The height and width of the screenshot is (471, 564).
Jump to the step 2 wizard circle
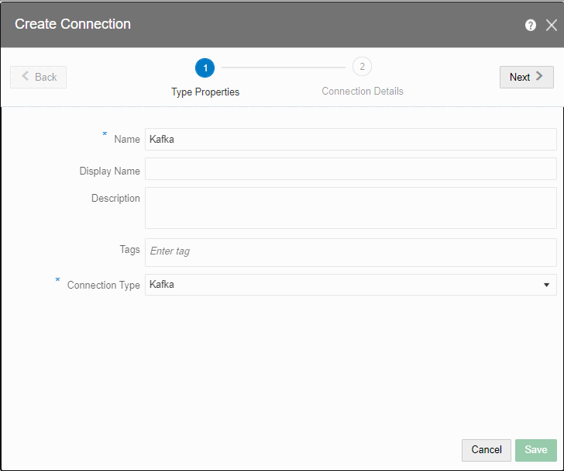coord(362,67)
